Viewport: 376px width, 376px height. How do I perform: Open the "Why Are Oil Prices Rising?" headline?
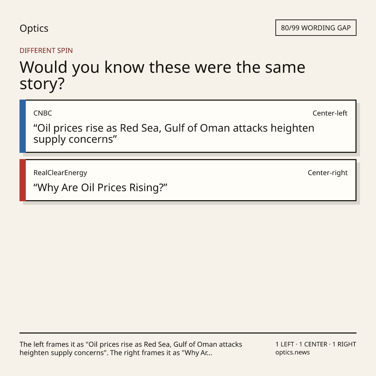click(100, 188)
